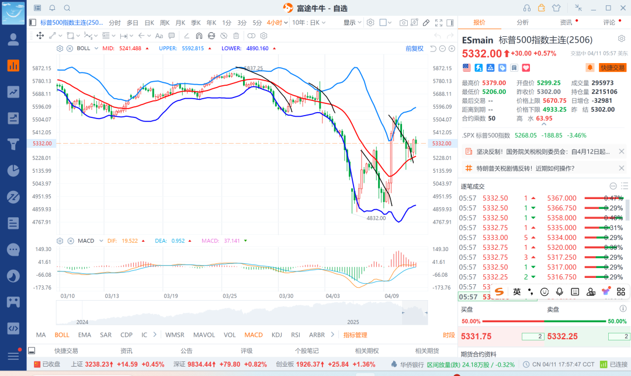Image resolution: width=631 pixels, height=376 pixels.
Task: Open the code editor sidebar icon
Action: 13,329
